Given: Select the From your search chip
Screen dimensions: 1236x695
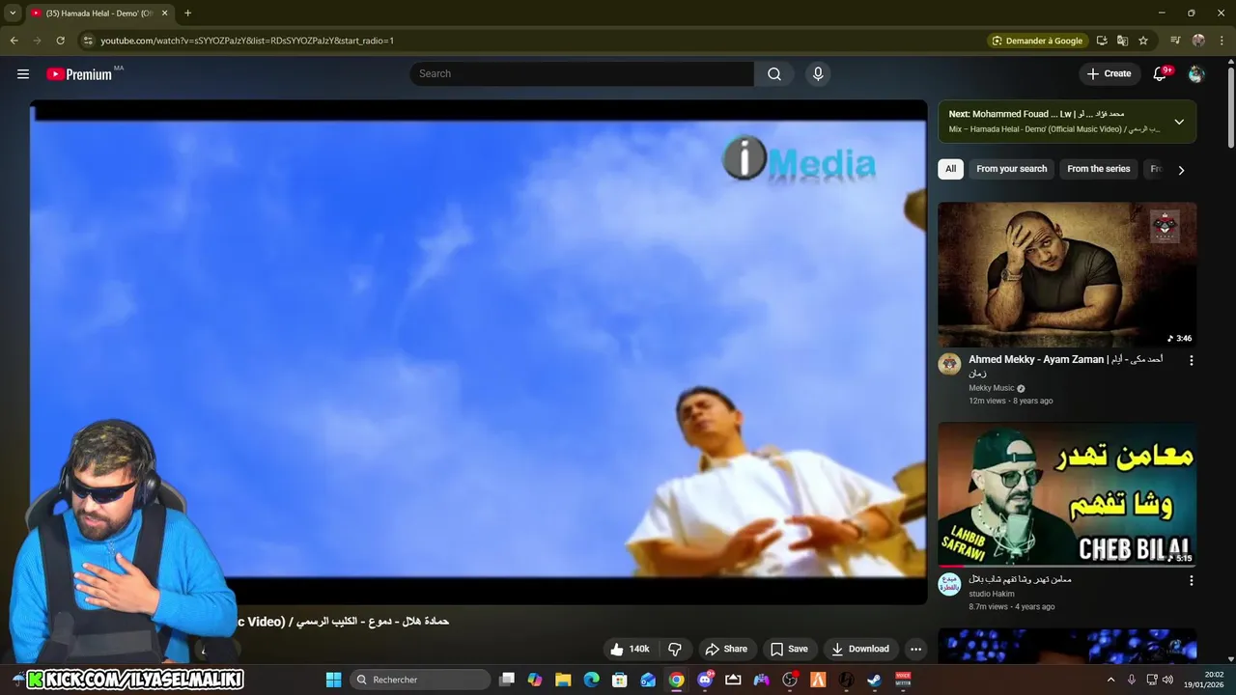Looking at the screenshot, I should pyautogui.click(x=1011, y=169).
